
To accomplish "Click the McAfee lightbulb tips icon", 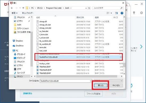I will coord(134,13).
